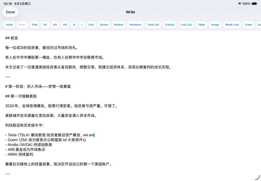
Task: Tap the battery indicator icon
Action: point(255,4)
